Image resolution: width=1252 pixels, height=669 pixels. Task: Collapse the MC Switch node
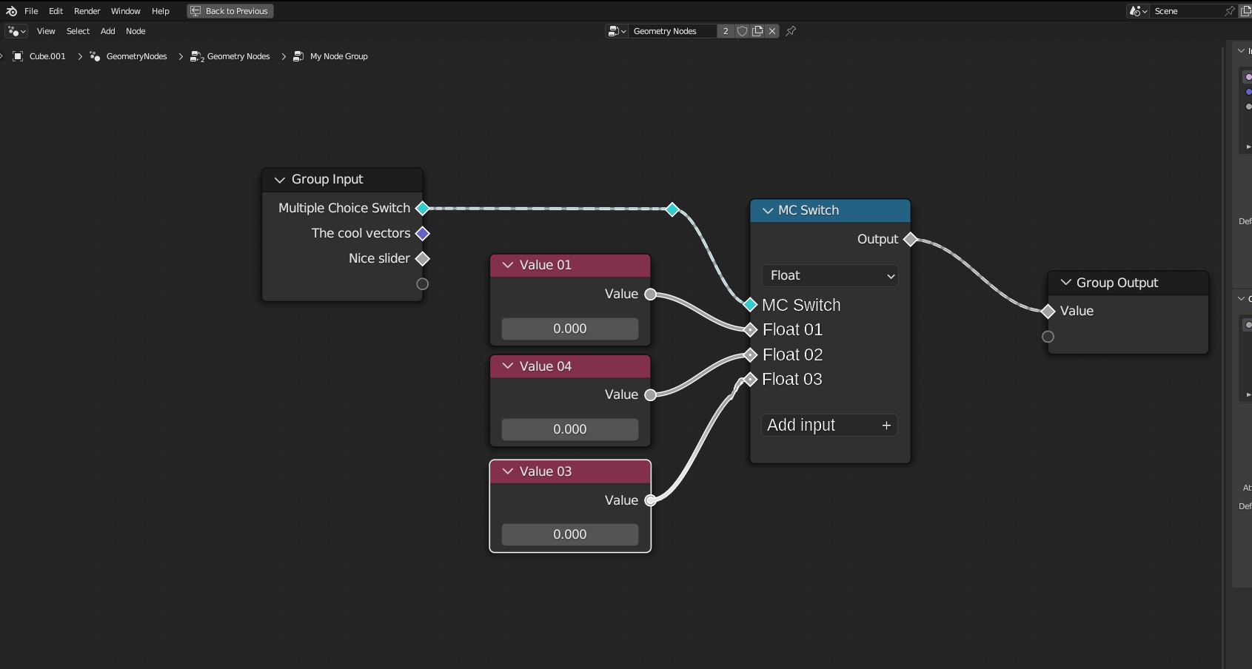[768, 211]
